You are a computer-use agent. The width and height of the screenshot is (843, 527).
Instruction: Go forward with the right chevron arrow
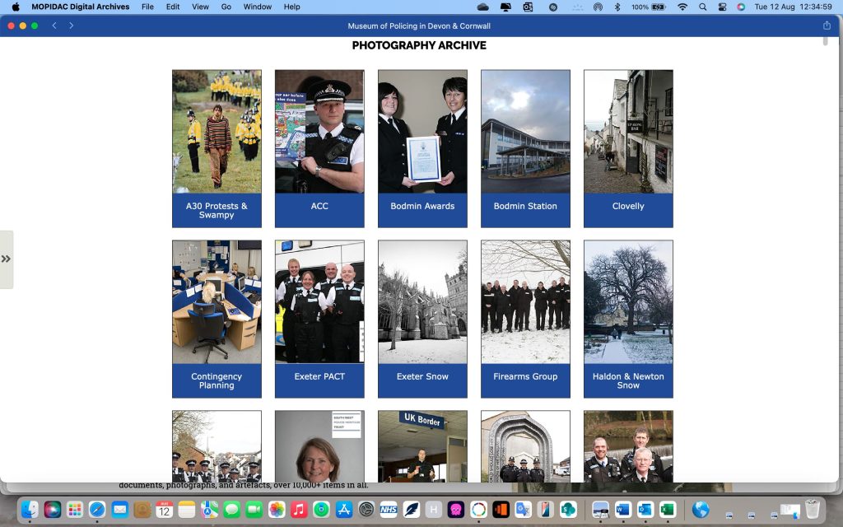[x=71, y=26]
